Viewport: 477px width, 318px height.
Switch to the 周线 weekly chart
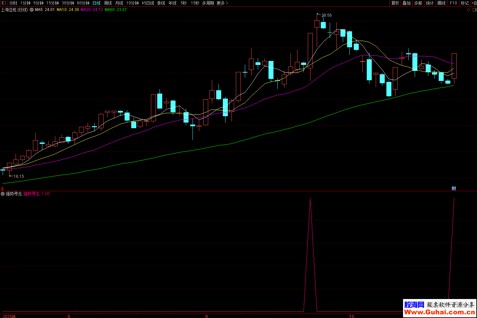(x=108, y=3)
